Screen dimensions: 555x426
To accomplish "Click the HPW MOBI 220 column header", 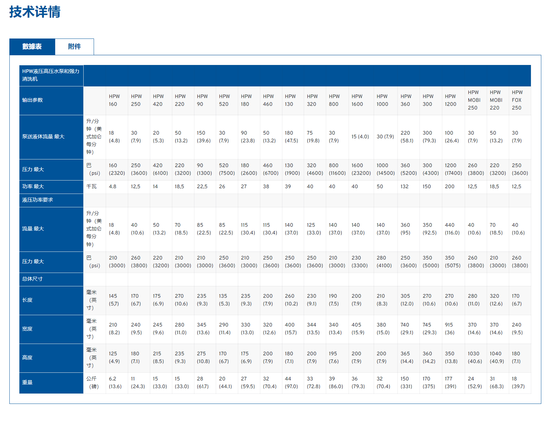I will tap(496, 100).
